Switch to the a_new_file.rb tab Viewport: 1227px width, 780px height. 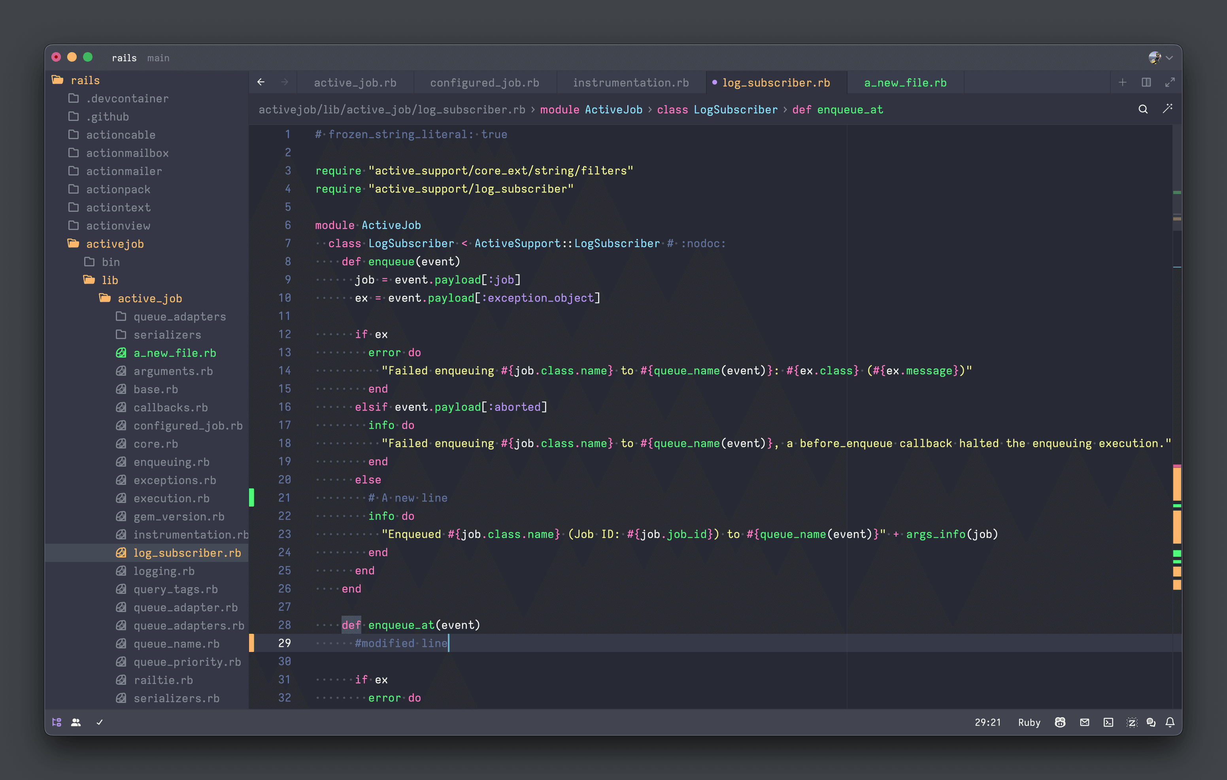point(905,83)
